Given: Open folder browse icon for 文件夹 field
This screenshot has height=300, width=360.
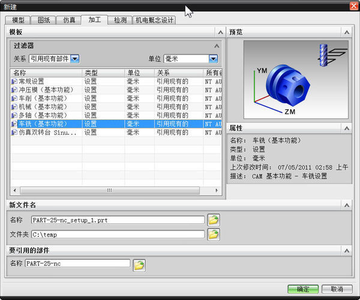Looking at the screenshot, I should pyautogui.click(x=214, y=235).
